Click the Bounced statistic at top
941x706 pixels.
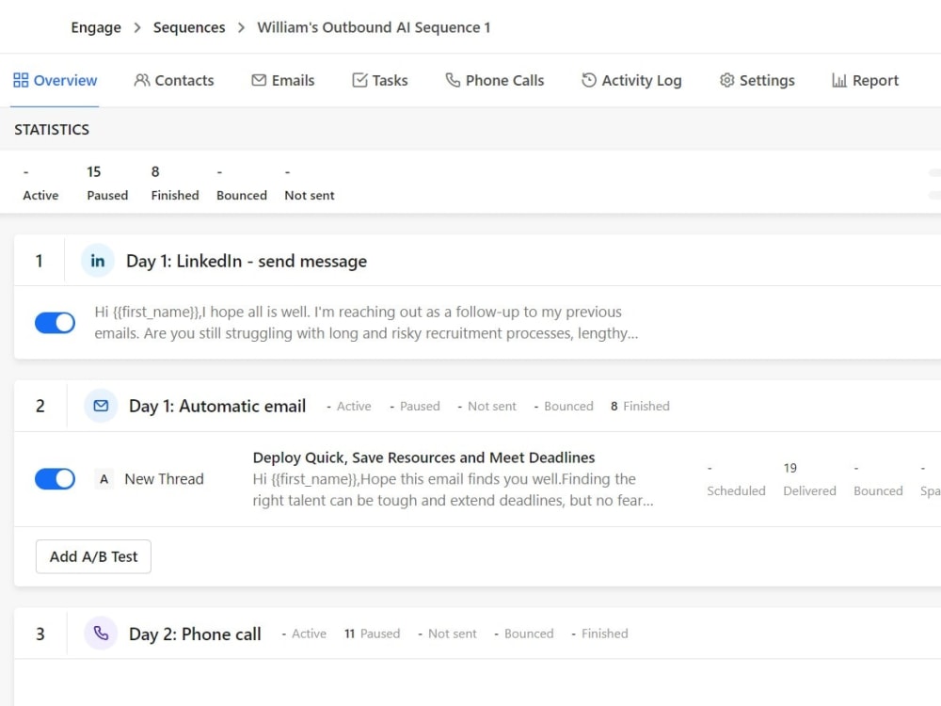coord(241,184)
